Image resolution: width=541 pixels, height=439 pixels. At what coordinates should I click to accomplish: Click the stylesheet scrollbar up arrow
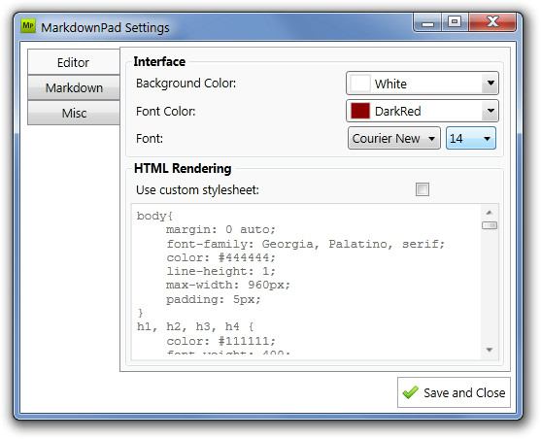(490, 213)
